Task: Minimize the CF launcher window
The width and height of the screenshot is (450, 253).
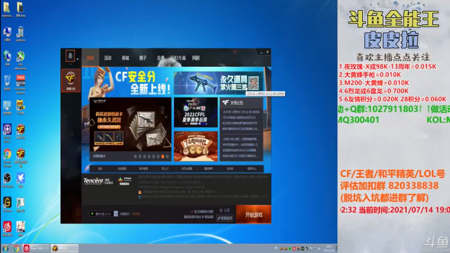Action: [x=261, y=52]
